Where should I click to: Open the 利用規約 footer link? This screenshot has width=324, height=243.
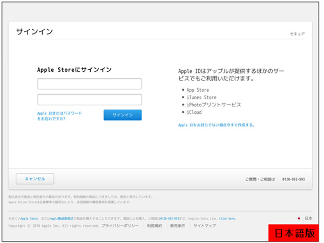[154, 226]
